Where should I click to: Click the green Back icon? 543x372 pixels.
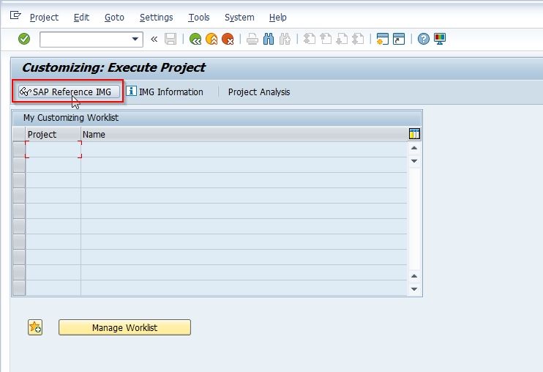[195, 39]
